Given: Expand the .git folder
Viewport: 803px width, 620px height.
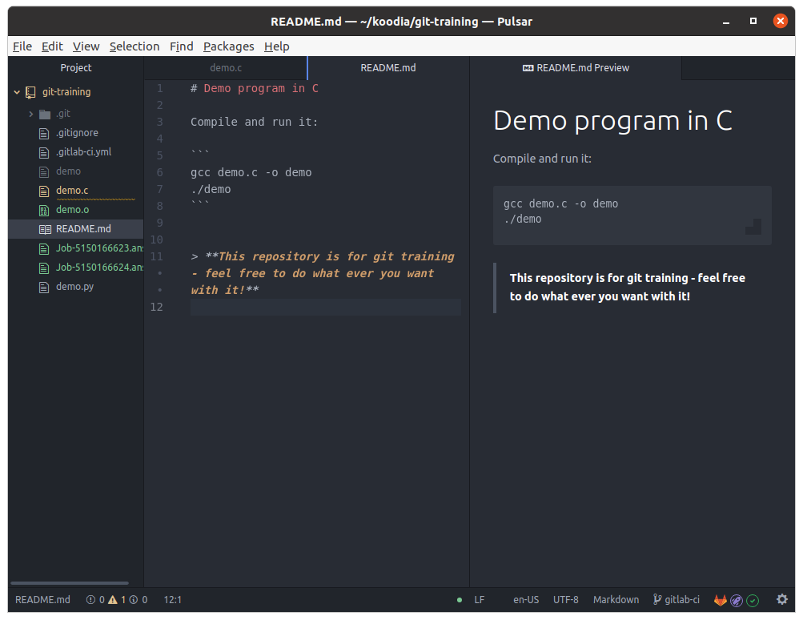Looking at the screenshot, I should pyautogui.click(x=30, y=114).
